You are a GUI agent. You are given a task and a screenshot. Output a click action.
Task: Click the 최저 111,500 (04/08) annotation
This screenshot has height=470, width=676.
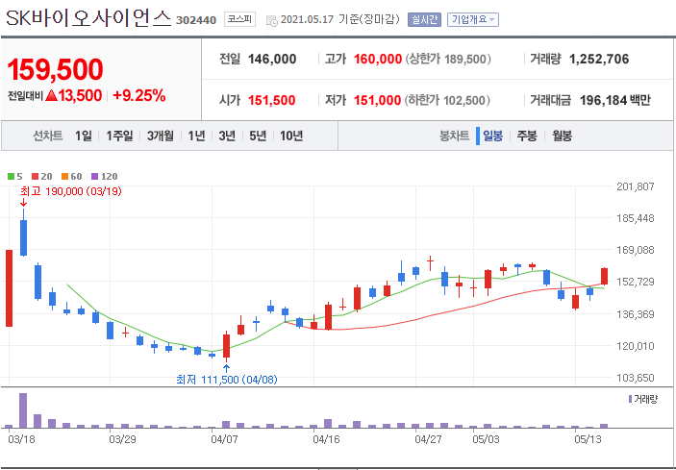tap(227, 380)
